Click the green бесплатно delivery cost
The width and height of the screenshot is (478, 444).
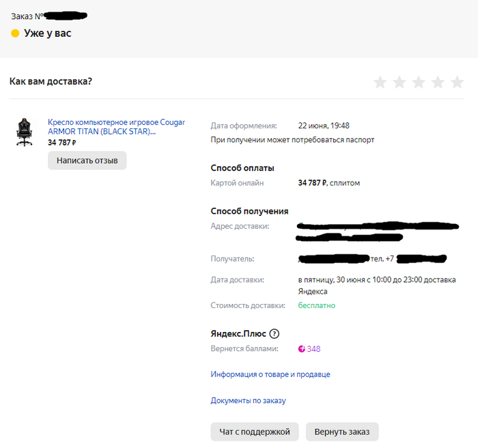click(x=317, y=305)
